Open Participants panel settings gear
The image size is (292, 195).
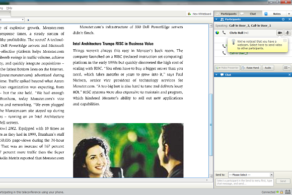283,19
